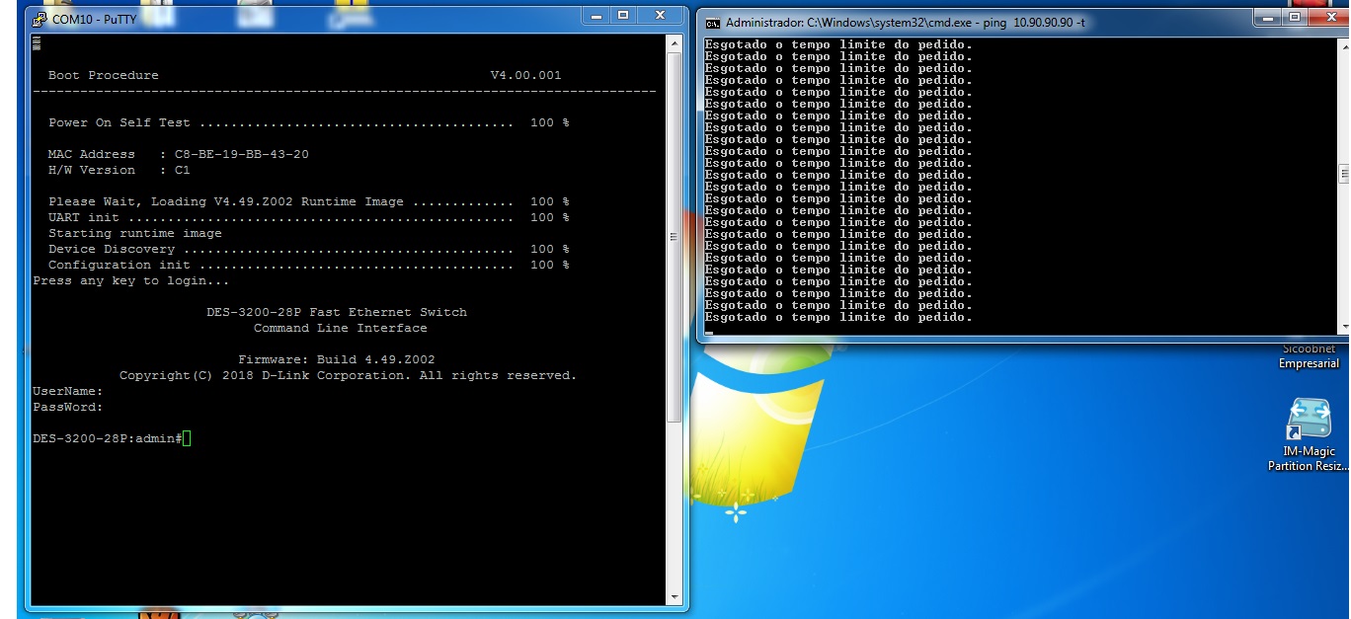Click the 'UserName:' line in PuTTY
Viewport: 1351px width, 619px height.
68,391
